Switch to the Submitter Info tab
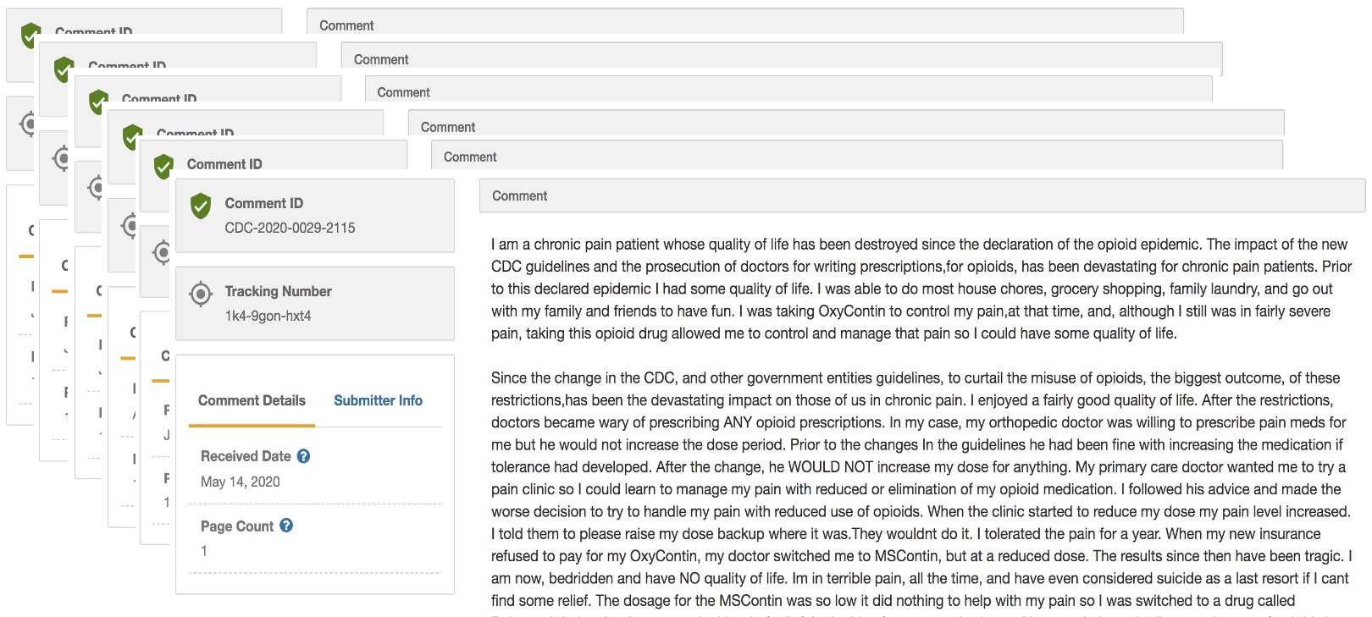The height and width of the screenshot is (617, 1372). pos(378,400)
